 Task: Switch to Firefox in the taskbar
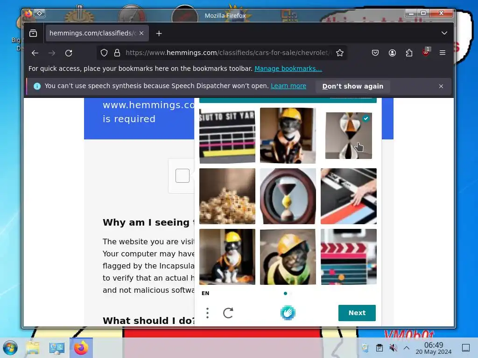81,348
